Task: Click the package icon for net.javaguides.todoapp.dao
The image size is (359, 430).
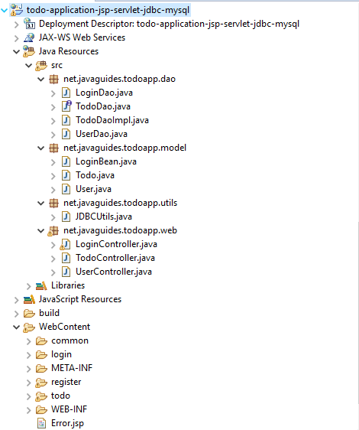Action: pyautogui.click(x=53, y=80)
